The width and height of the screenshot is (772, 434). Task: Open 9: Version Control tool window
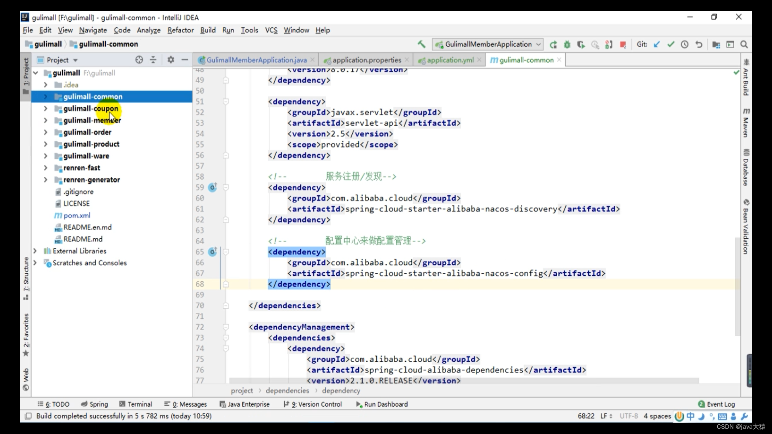click(313, 404)
